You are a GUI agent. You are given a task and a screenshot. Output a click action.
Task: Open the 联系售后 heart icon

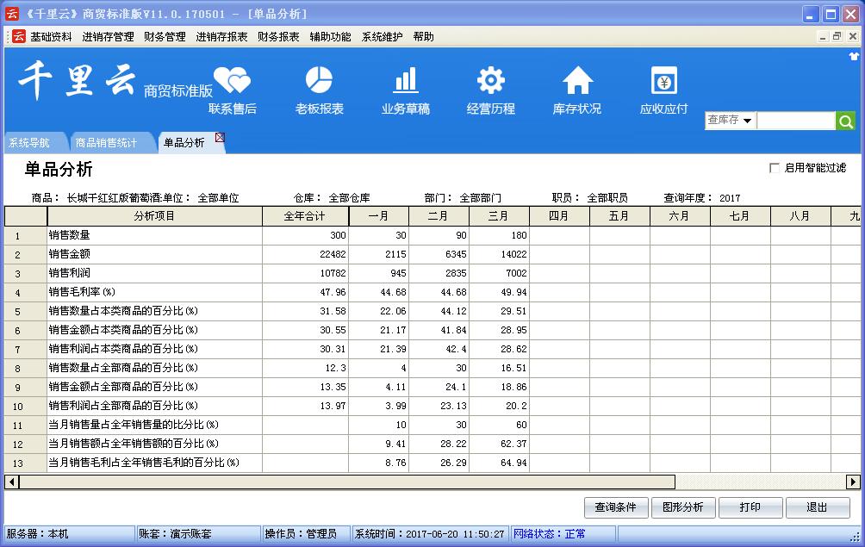pos(232,82)
